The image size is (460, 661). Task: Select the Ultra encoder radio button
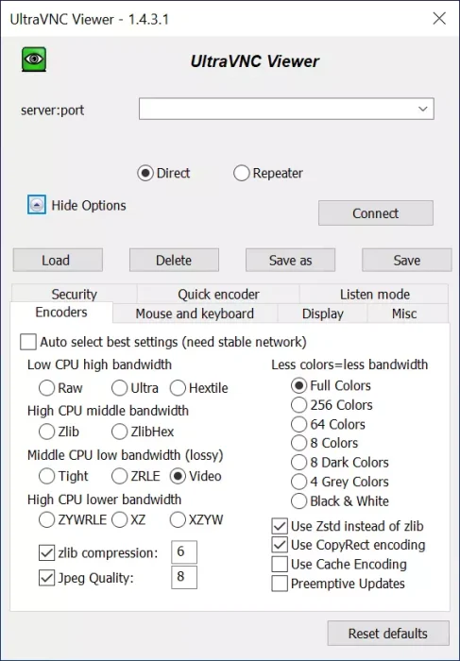119,388
